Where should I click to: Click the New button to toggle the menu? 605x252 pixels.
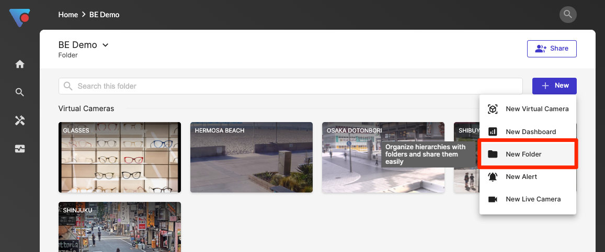pos(554,86)
